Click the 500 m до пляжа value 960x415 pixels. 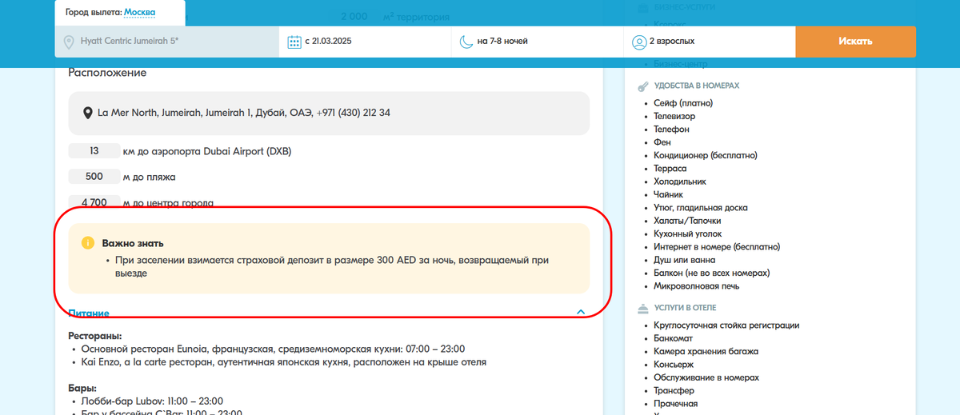pos(94,177)
